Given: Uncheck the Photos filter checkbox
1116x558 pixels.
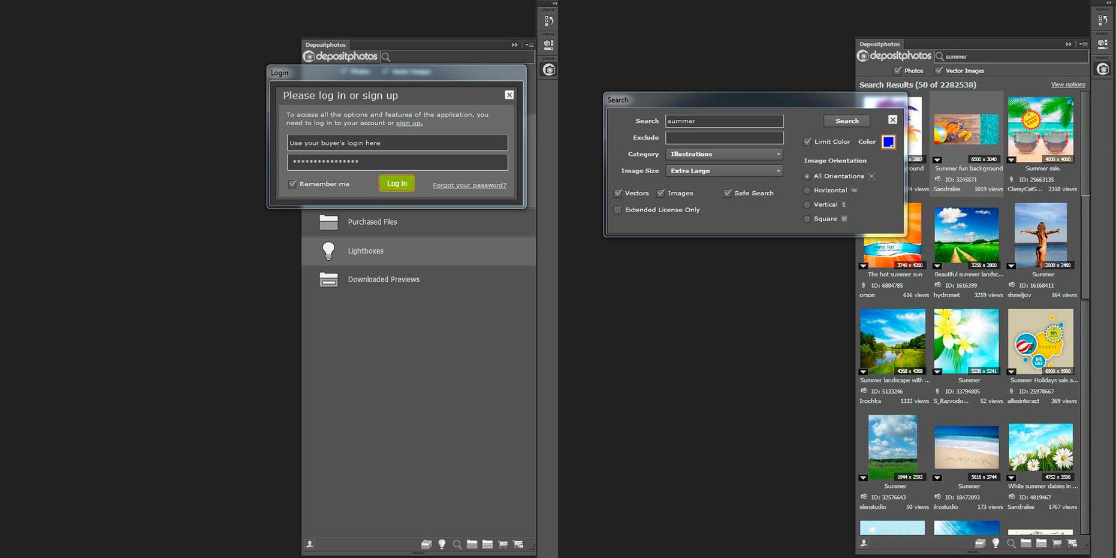Looking at the screenshot, I should [x=897, y=71].
